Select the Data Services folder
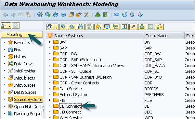Viewport: 195px width, 119px height. click(x=71, y=89)
